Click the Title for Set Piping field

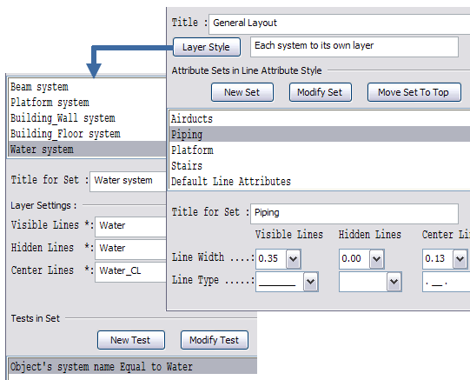click(354, 214)
